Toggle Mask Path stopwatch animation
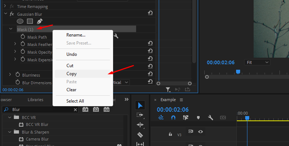Screen dimensions: 289x146 (23, 36)
